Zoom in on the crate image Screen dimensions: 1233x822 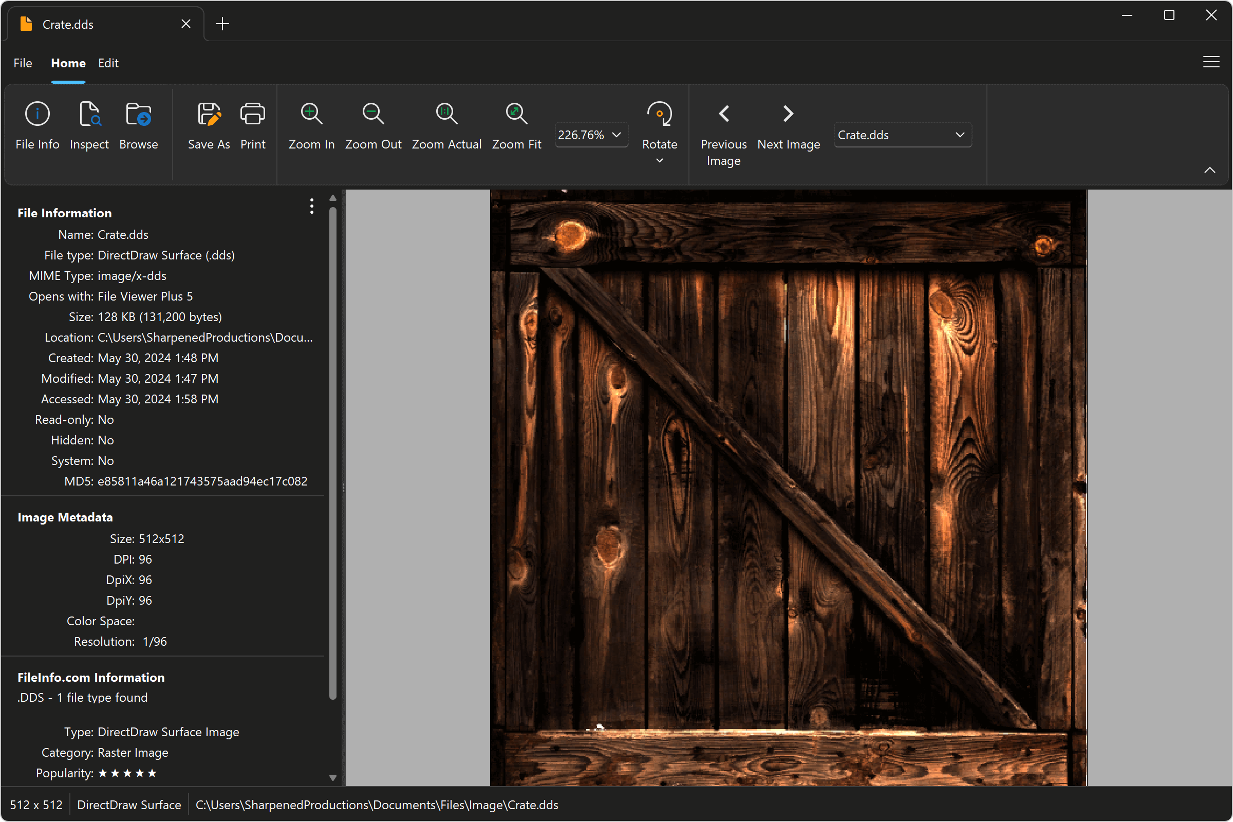coord(311,126)
